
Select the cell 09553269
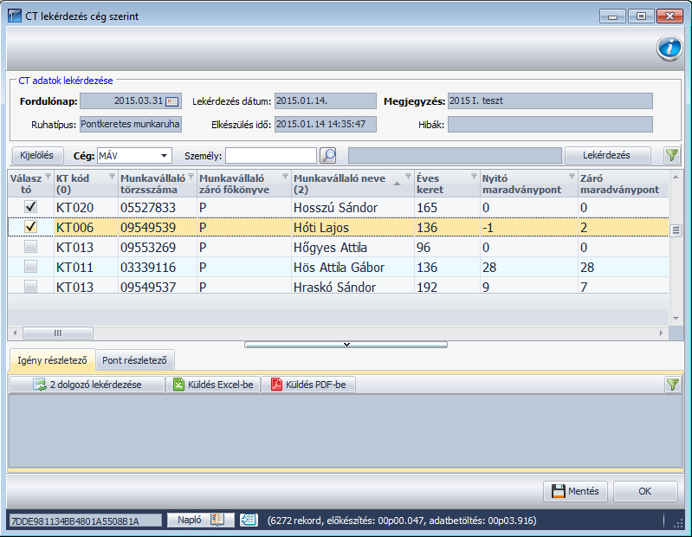click(x=158, y=247)
